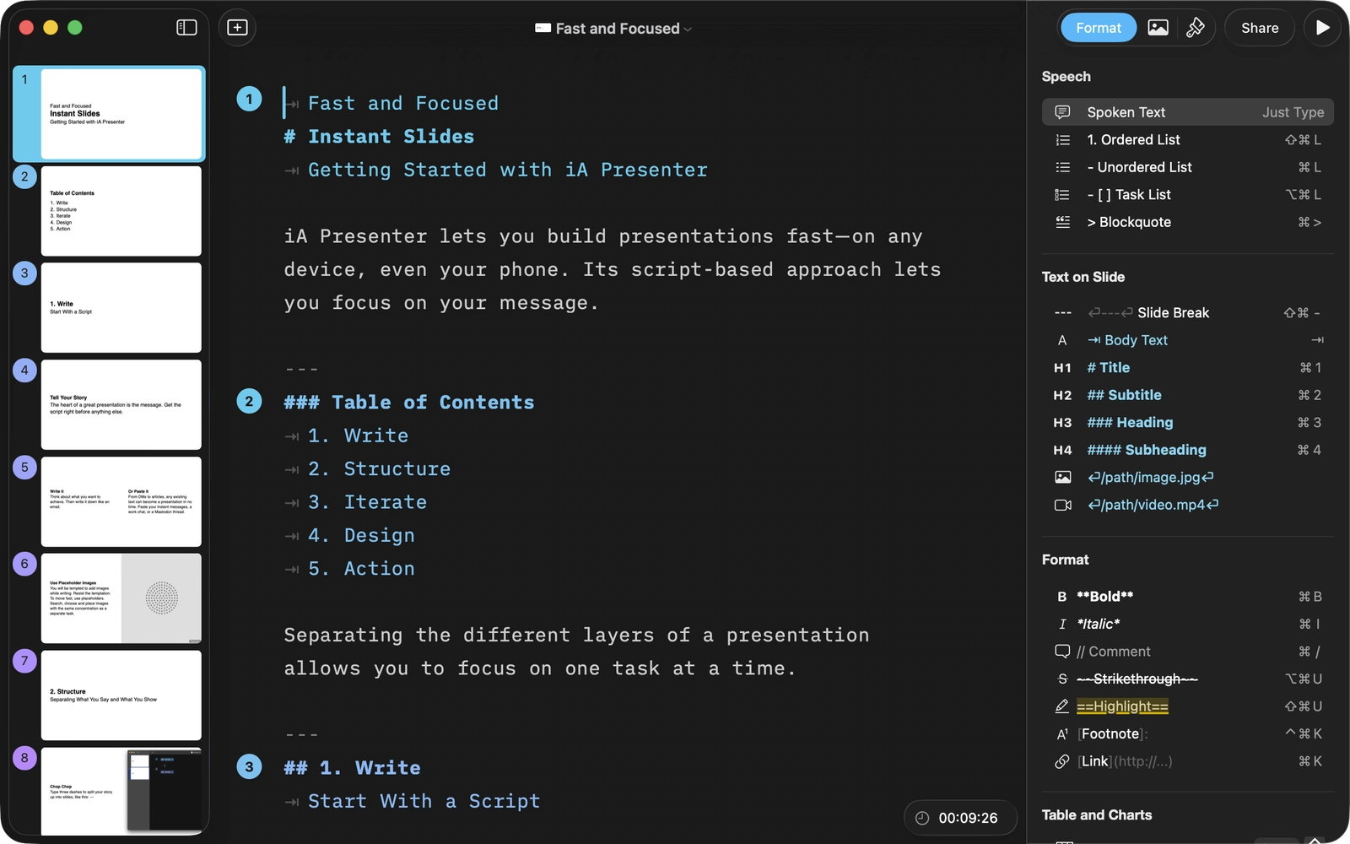Select slide 4 Tell Your Story thumbnail
This screenshot has width=1350, height=844.
click(x=121, y=405)
